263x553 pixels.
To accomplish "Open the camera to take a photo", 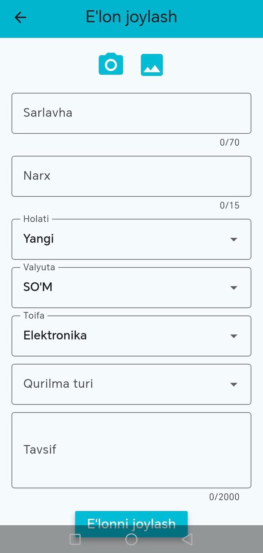I will [x=110, y=64].
